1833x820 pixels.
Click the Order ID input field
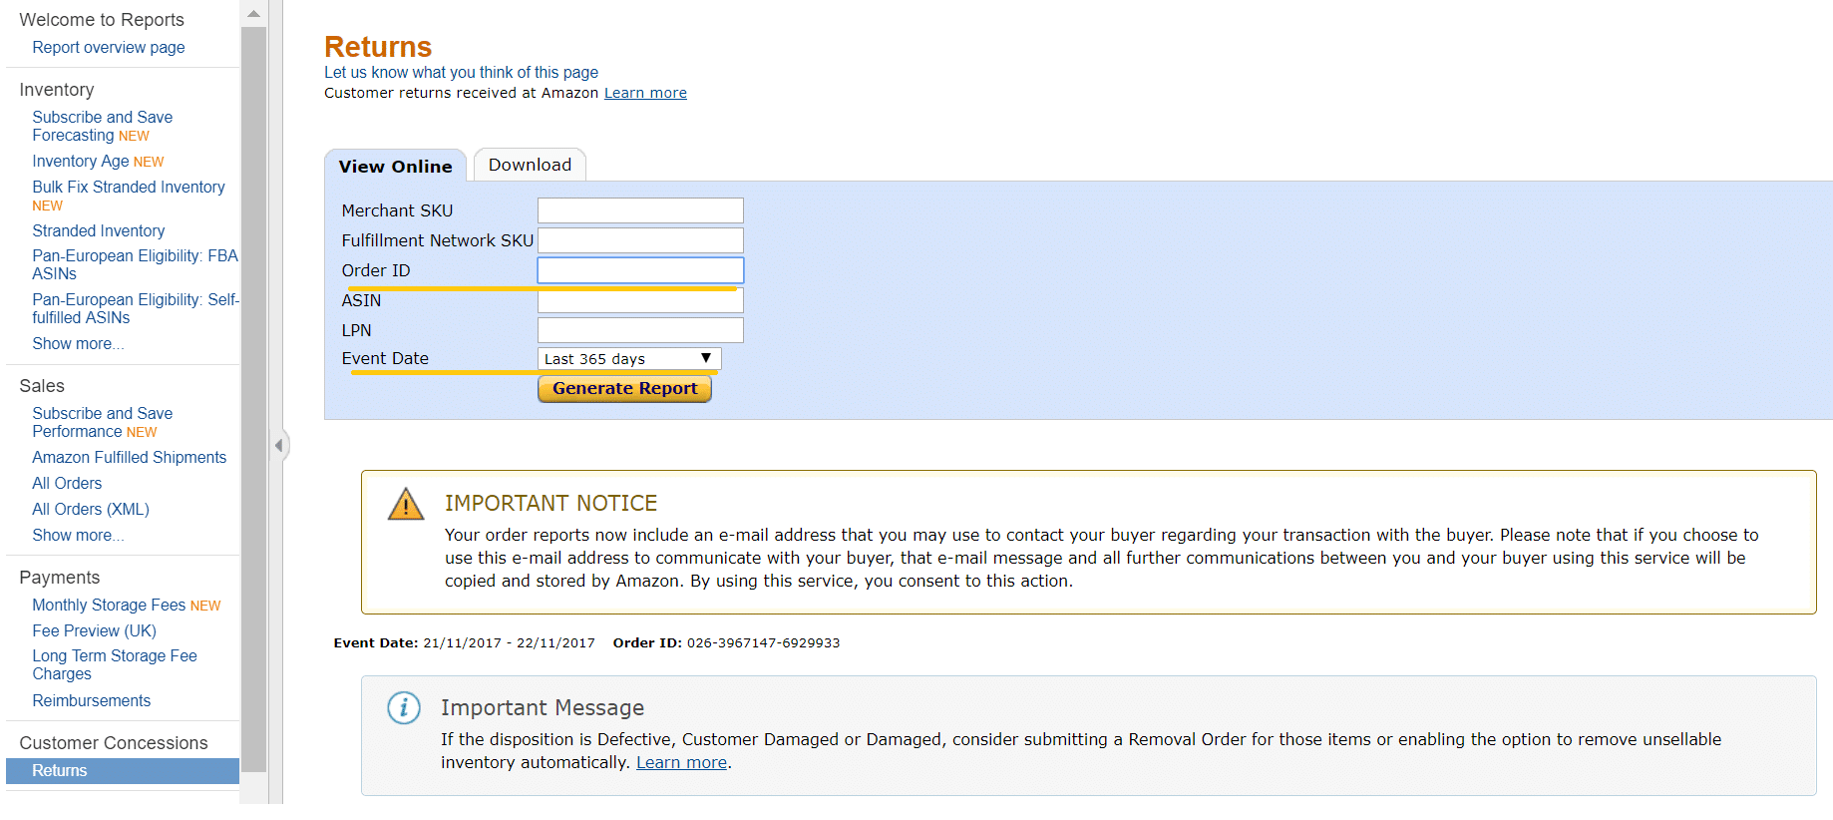(640, 270)
